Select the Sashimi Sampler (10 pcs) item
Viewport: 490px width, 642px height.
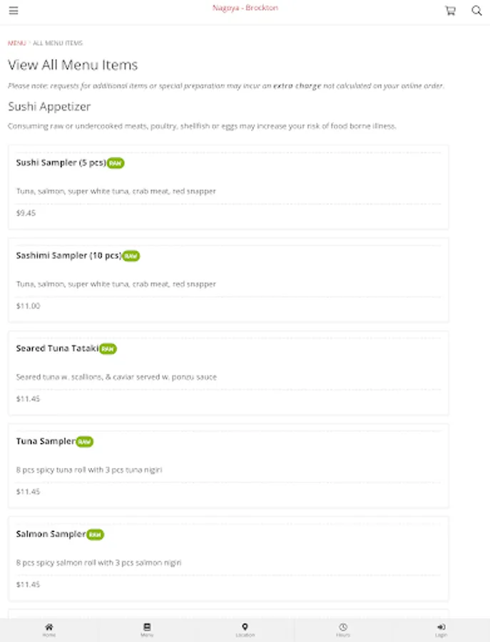coord(68,255)
